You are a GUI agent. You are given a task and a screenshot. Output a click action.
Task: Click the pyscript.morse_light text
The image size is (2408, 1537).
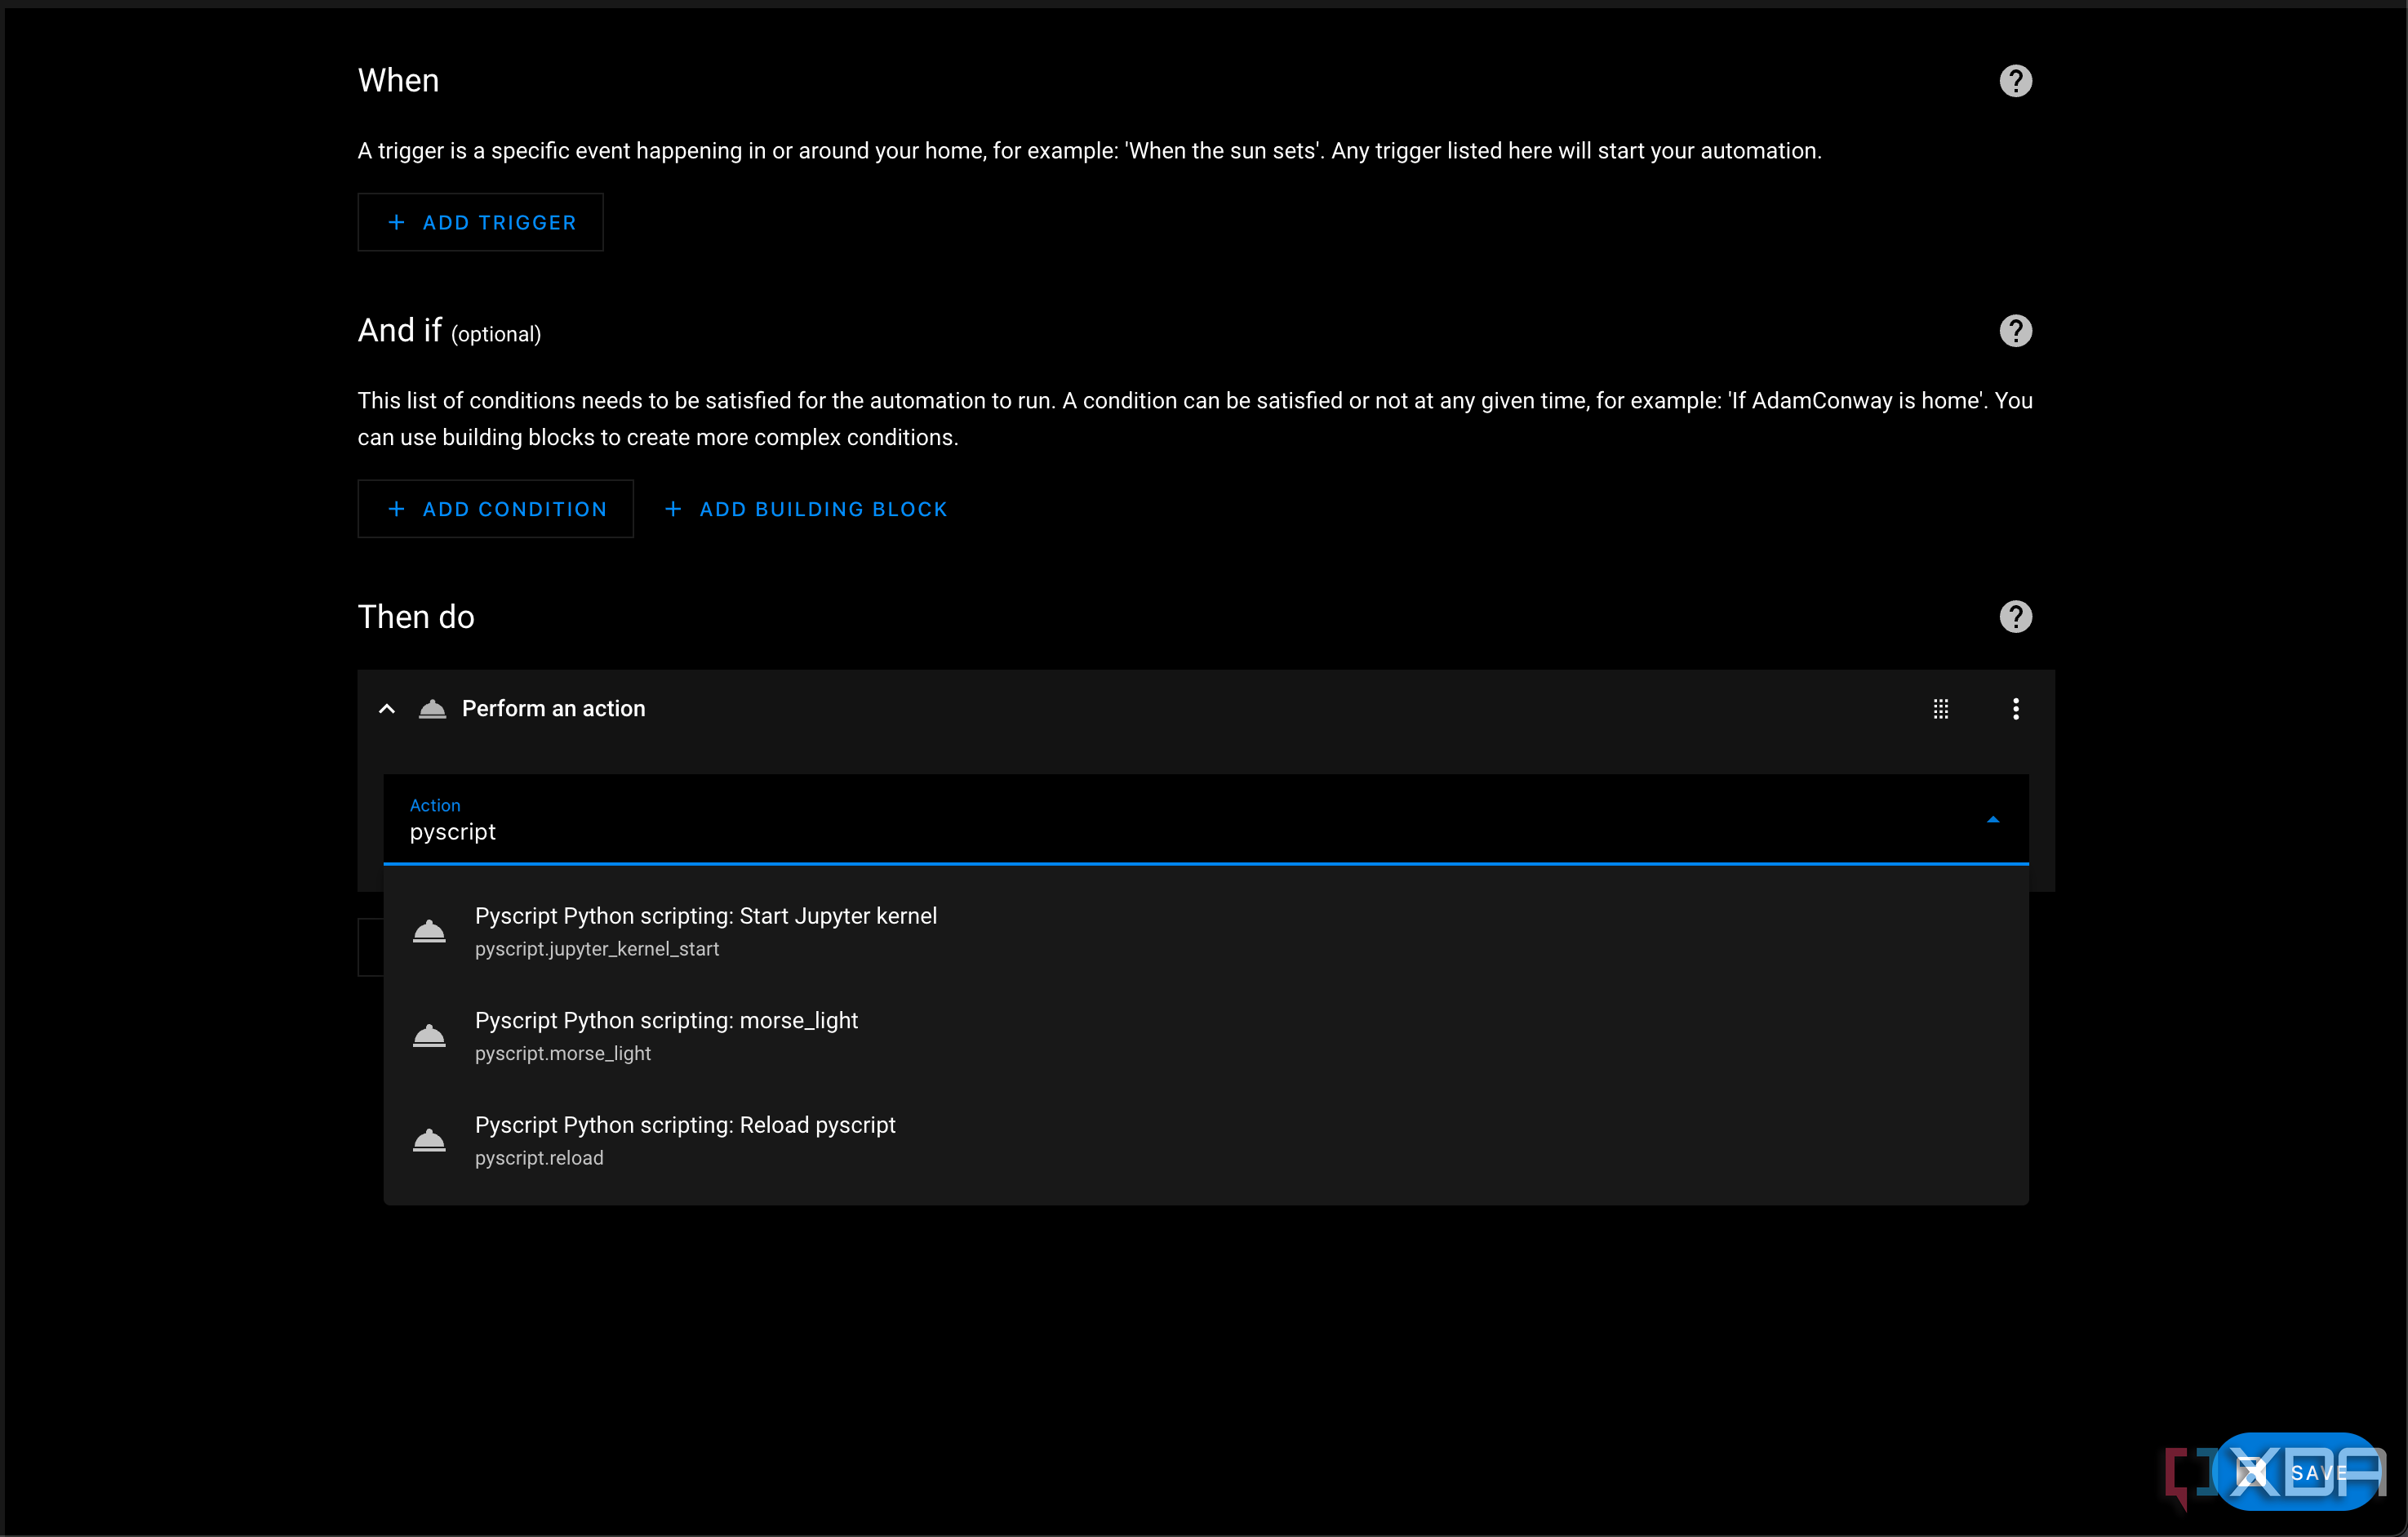[x=562, y=1053]
